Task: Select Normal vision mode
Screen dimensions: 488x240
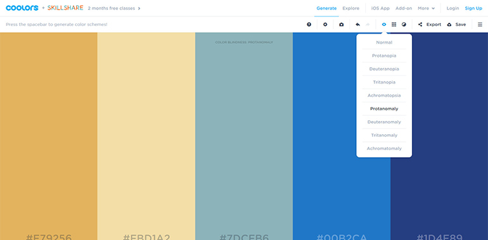Action: pyautogui.click(x=384, y=42)
